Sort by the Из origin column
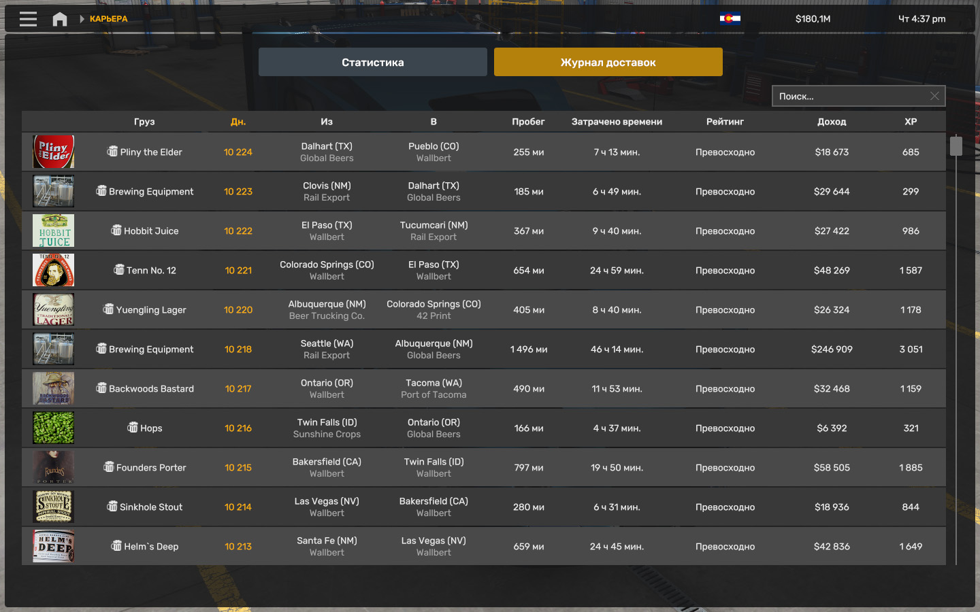 click(327, 122)
